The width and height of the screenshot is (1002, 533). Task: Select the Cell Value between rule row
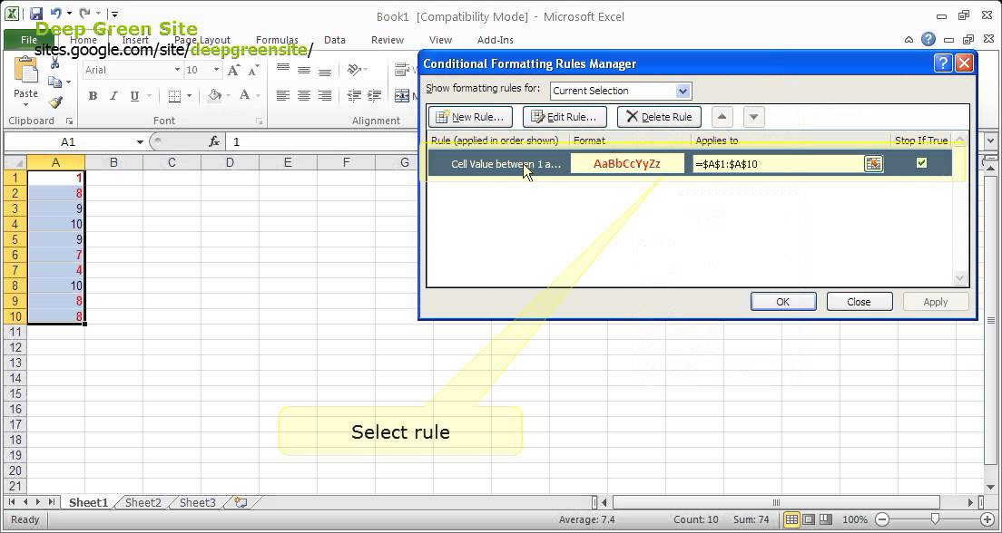click(x=690, y=163)
